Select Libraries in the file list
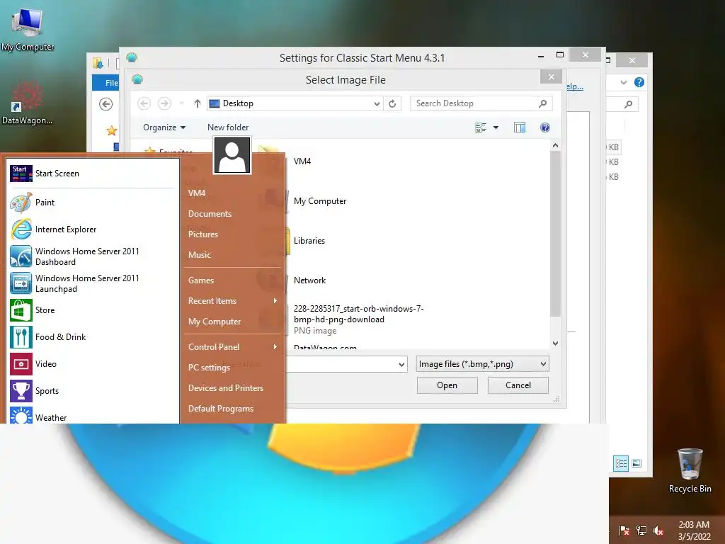The image size is (725, 544). tap(309, 241)
